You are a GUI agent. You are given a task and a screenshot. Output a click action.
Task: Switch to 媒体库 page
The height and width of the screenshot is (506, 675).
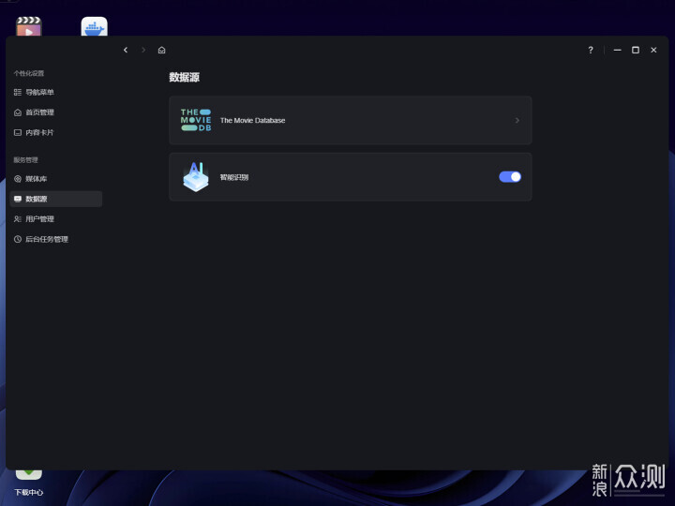click(56, 179)
